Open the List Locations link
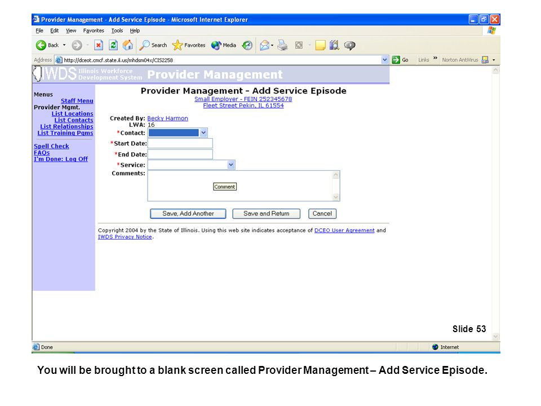The height and width of the screenshot is (406, 541). click(73, 113)
